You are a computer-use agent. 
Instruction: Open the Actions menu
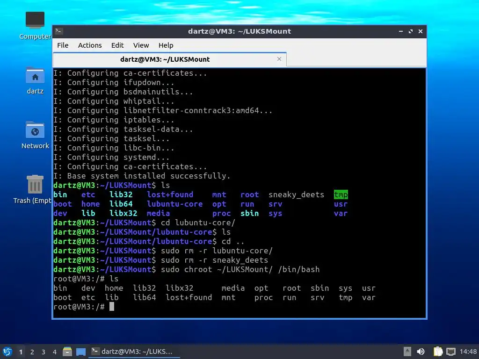(x=90, y=45)
